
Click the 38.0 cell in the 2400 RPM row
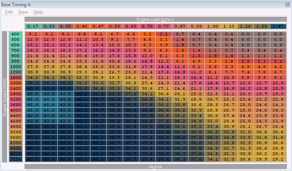(82, 89)
